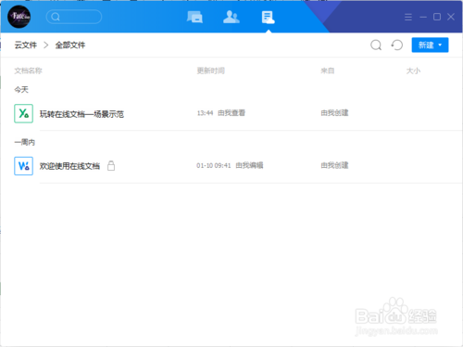This screenshot has width=463, height=347.
Task: Click the 来自 column header
Action: click(x=328, y=71)
